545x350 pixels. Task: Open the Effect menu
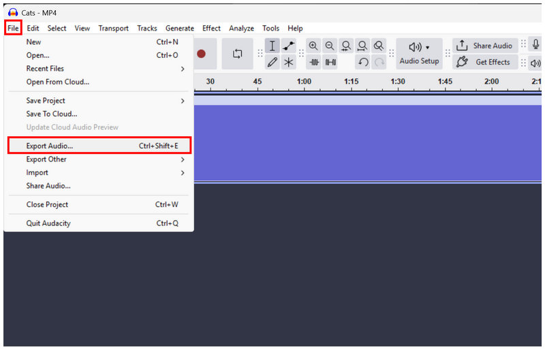coord(211,28)
